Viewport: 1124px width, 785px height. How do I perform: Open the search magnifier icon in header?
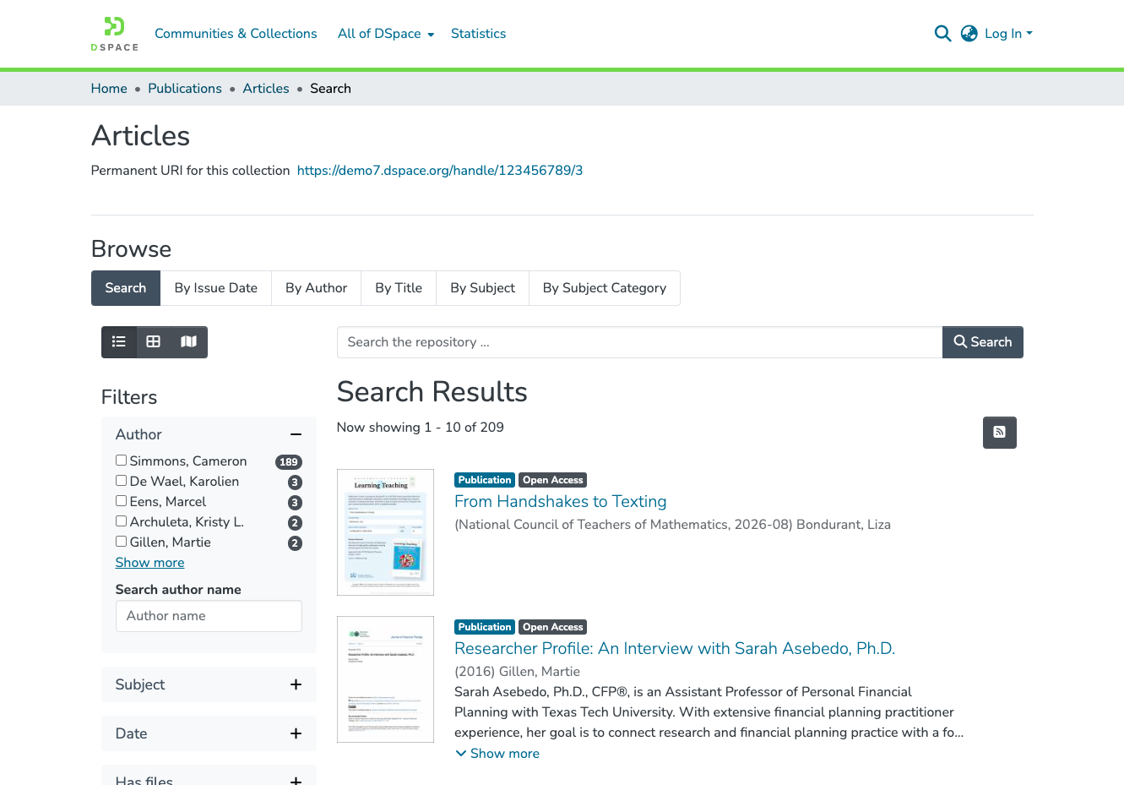point(943,34)
